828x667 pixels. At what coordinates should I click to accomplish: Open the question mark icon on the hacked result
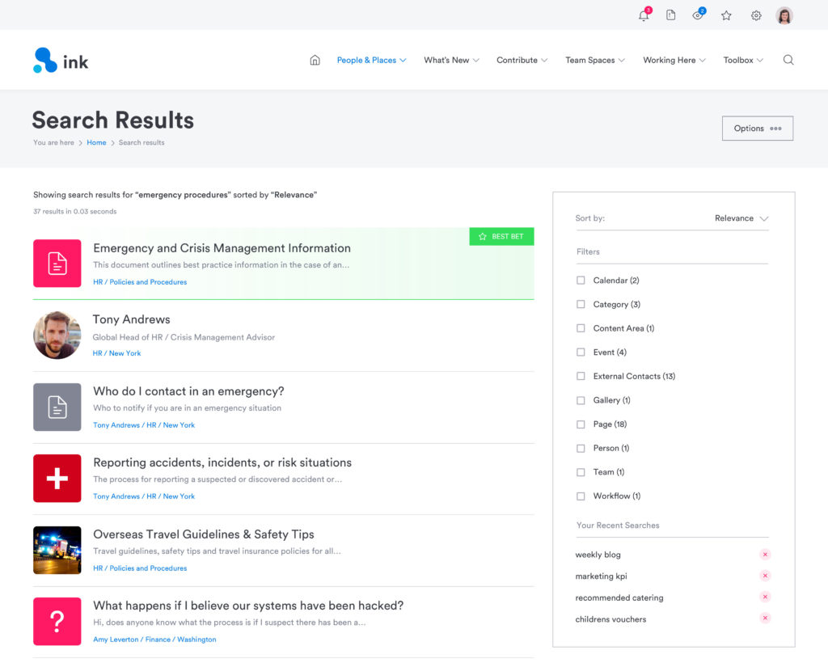pos(57,621)
